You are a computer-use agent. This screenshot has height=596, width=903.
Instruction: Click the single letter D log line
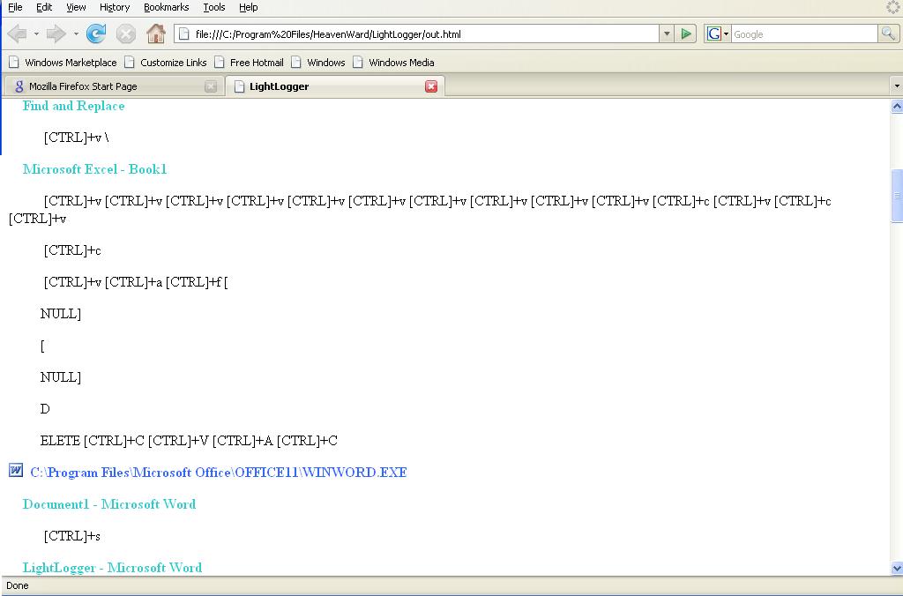[45, 409]
